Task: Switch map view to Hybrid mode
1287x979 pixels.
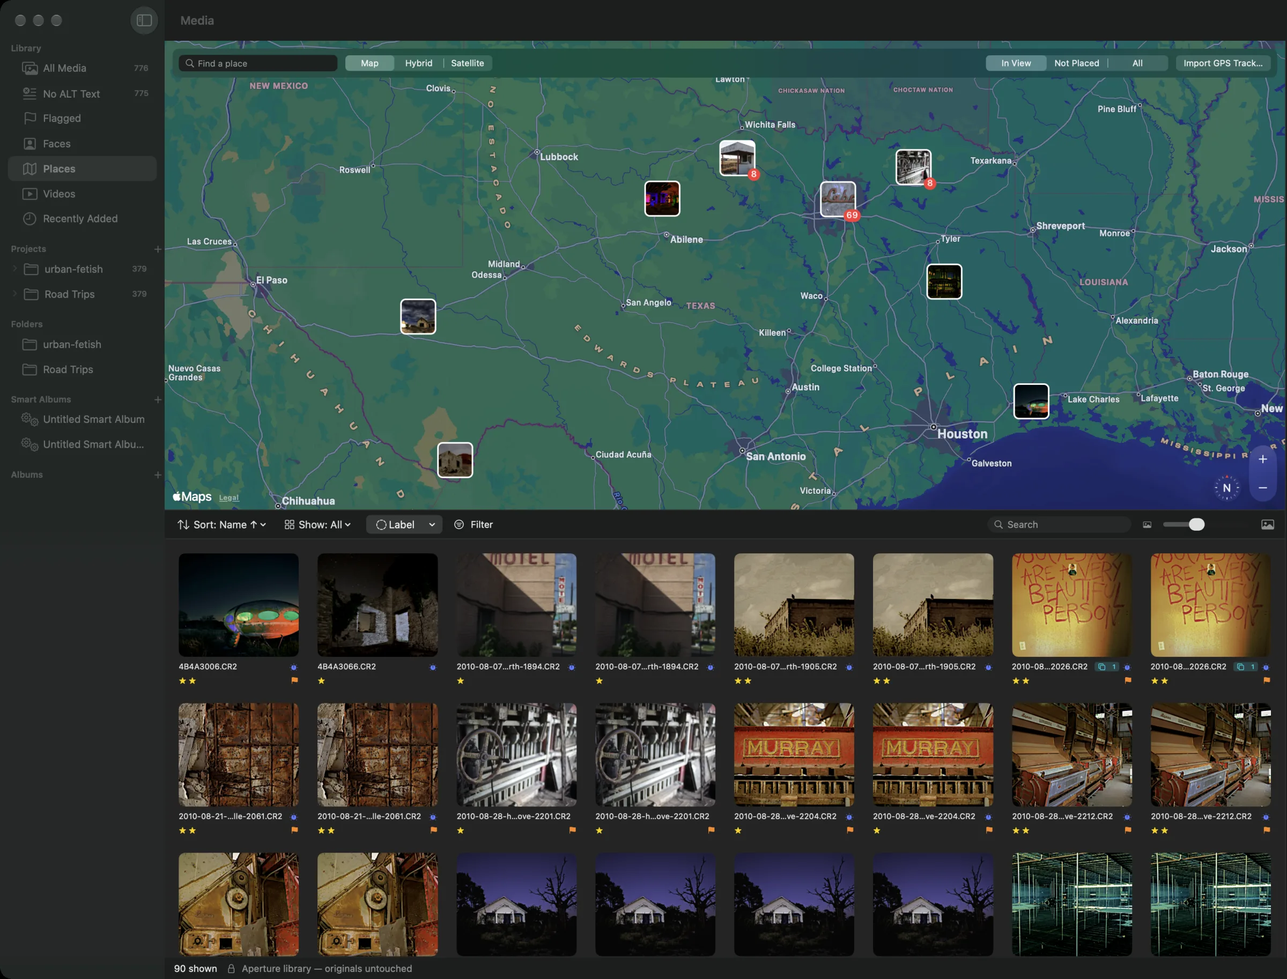Action: coord(418,63)
